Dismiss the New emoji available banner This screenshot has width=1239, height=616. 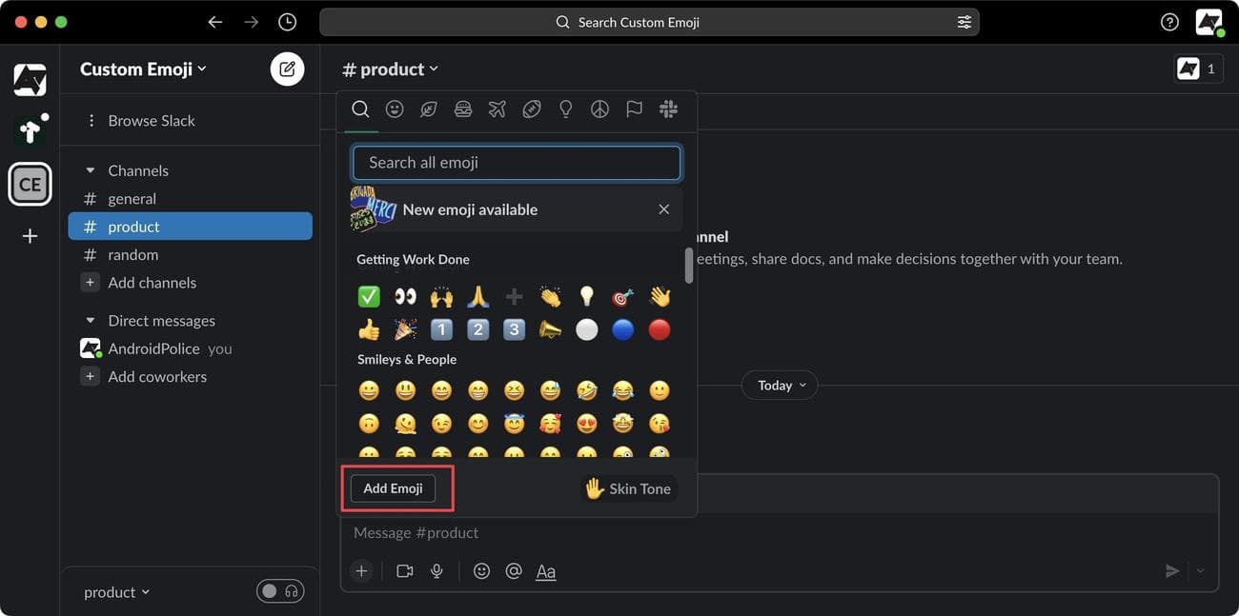coord(663,209)
